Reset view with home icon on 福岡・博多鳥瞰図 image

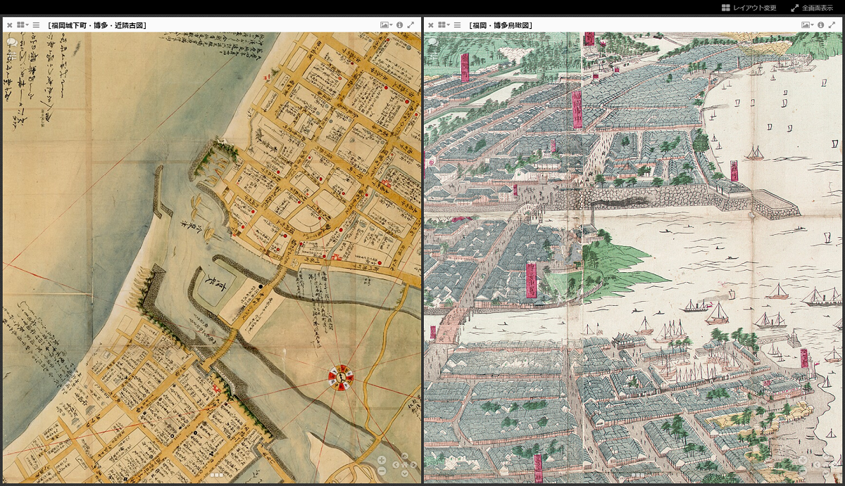(x=826, y=464)
